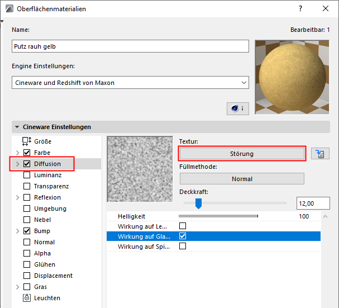Image resolution: width=339 pixels, height=308 pixels.
Task: Enable the Glühen channel checkbox
Action: tap(27, 264)
